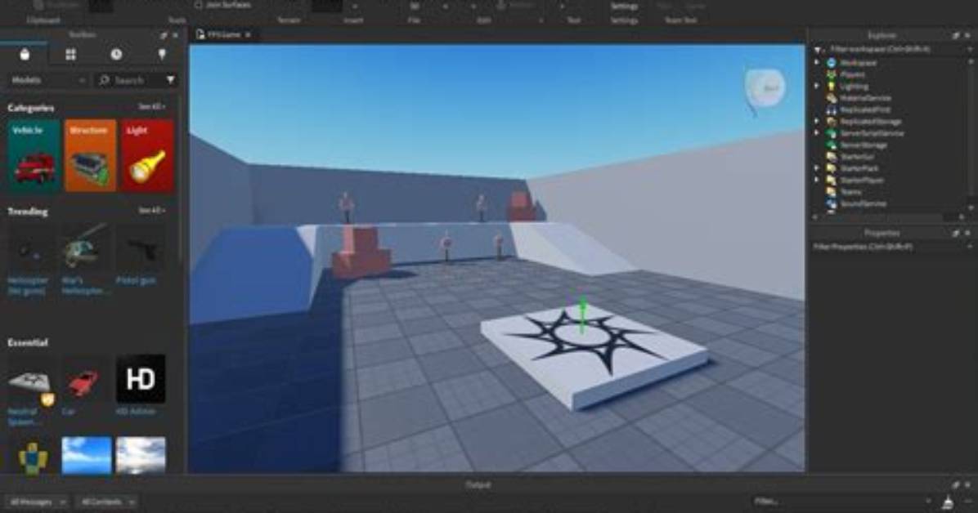Select StarterGui icon in Explorer

(x=832, y=157)
